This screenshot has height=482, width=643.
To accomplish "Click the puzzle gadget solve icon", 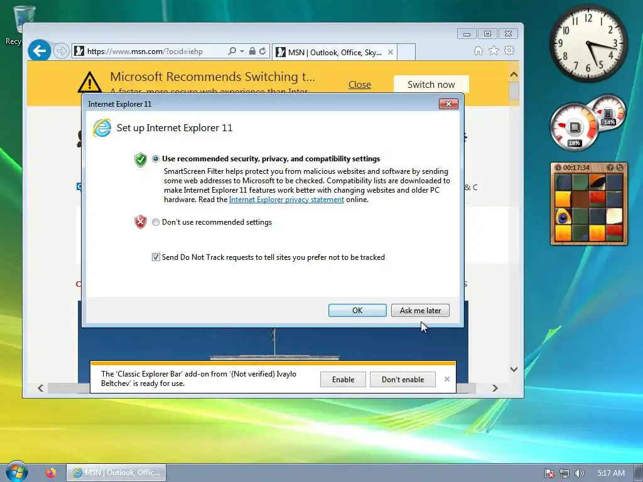I will pos(620,168).
